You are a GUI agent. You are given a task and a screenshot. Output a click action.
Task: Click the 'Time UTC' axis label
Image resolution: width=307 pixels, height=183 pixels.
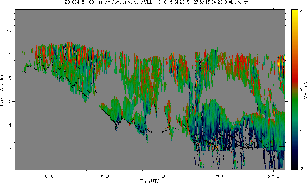click(150, 181)
